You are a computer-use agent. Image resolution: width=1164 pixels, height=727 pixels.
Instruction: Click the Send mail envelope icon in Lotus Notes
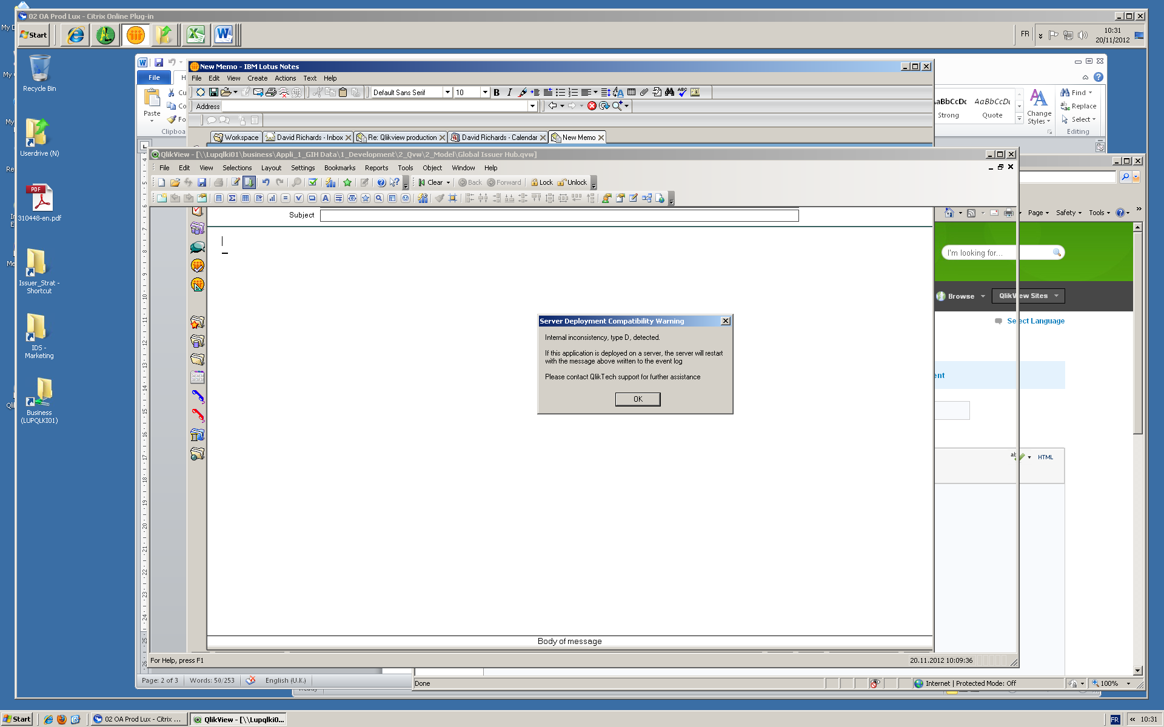click(258, 92)
